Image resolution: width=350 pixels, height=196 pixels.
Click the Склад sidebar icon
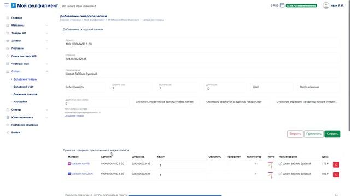click(7, 71)
